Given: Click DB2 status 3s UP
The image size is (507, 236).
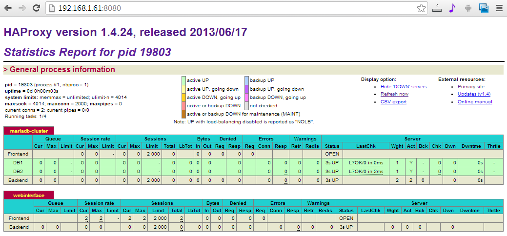Looking at the screenshot, I should 332,171.
